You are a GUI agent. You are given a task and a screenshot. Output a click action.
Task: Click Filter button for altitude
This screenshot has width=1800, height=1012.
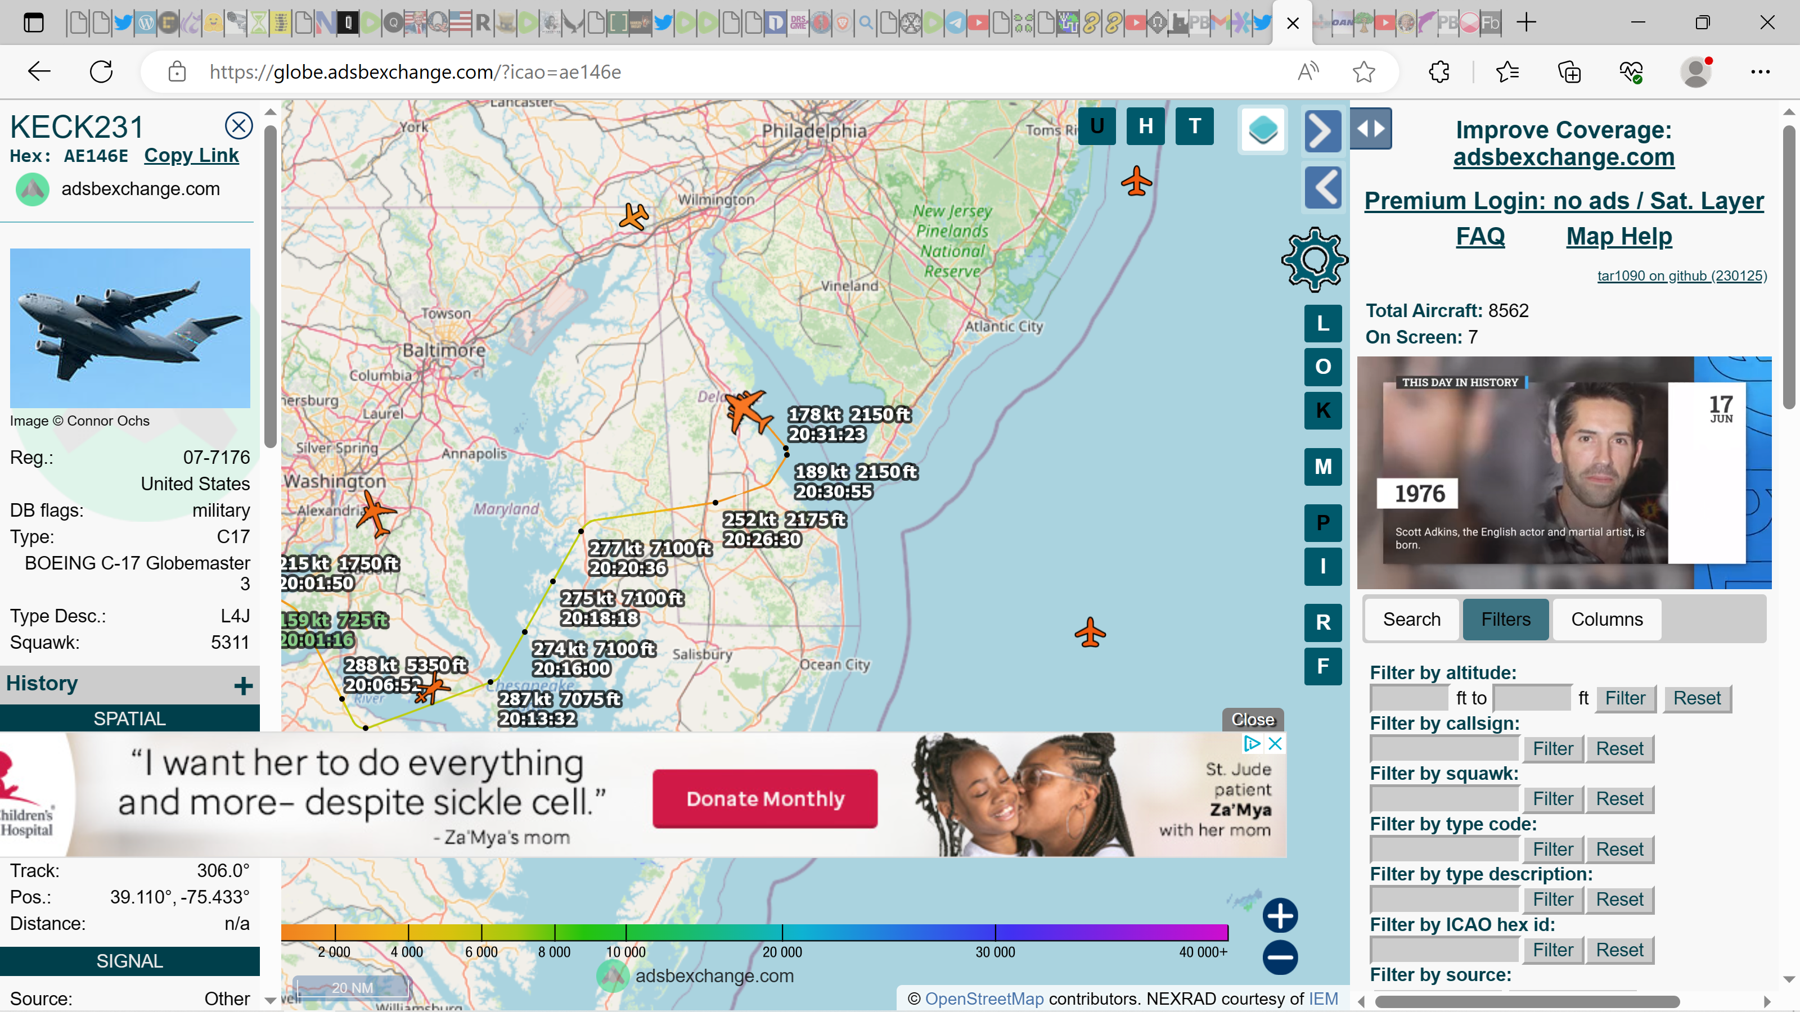click(x=1625, y=698)
